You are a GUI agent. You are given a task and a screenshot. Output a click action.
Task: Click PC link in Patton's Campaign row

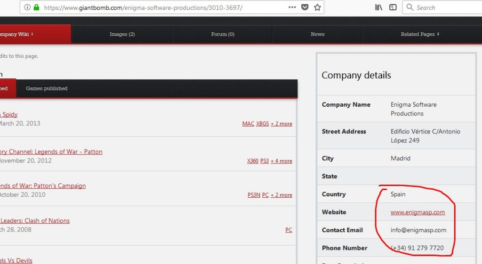click(x=265, y=194)
